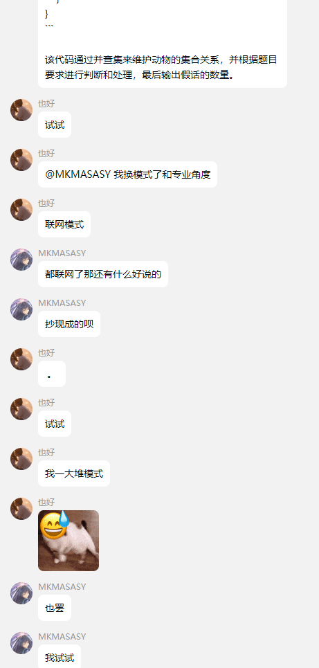Select the 都联网了那还有什么好说的 bubble
The image size is (319, 668).
pyautogui.click(x=103, y=274)
